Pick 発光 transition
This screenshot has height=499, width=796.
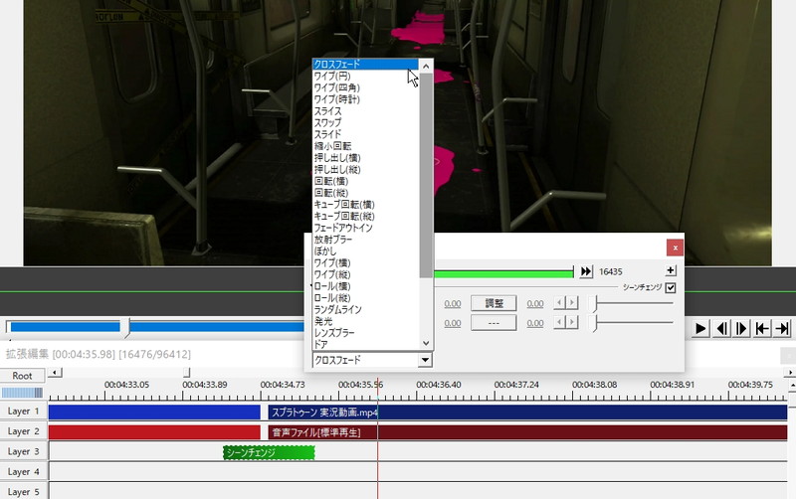[x=365, y=320]
